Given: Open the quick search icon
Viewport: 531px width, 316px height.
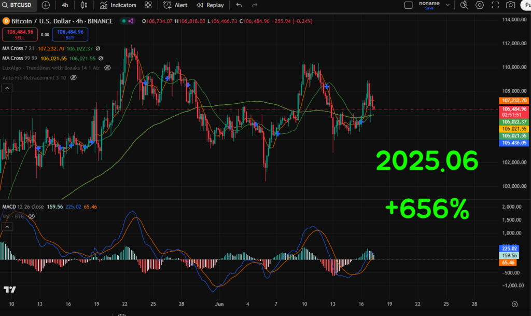Looking at the screenshot, I should pos(464,5).
